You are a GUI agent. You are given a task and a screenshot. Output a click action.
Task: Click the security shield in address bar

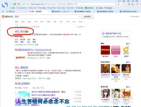pos(24,4)
